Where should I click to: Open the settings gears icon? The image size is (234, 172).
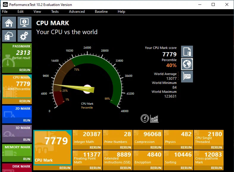pos(24,36)
